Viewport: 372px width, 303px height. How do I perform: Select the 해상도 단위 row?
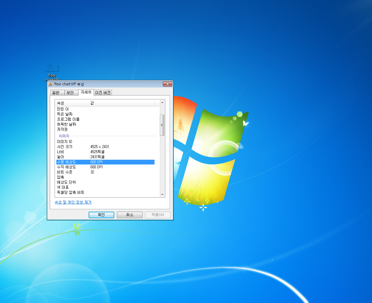tap(105, 182)
